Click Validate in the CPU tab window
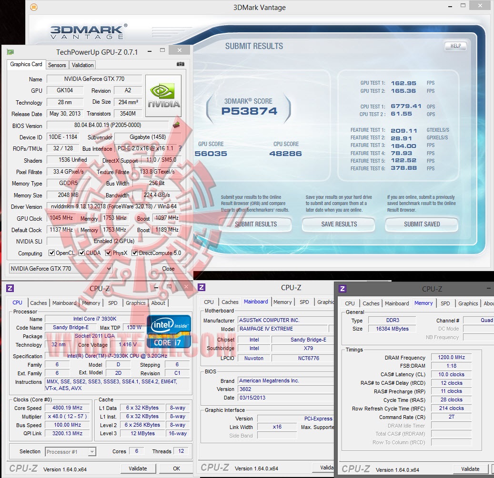This screenshot has height=478, width=494. pyautogui.click(x=138, y=468)
